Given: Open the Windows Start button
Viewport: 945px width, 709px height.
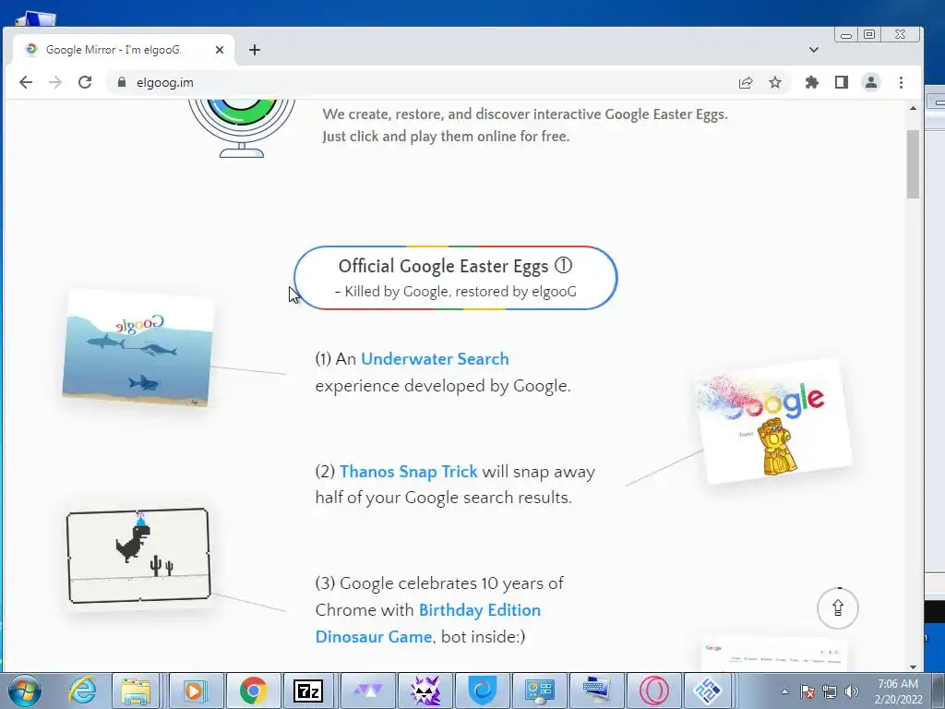Looking at the screenshot, I should tap(25, 691).
